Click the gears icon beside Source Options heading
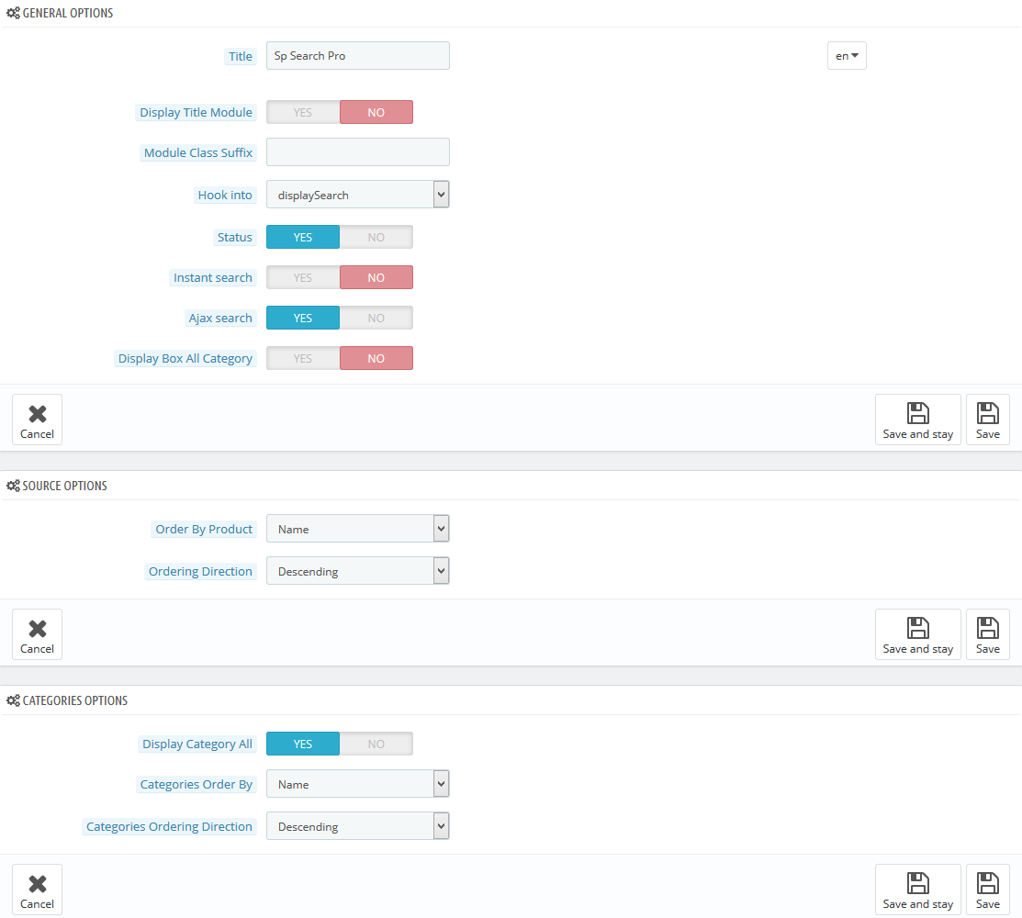 13,486
